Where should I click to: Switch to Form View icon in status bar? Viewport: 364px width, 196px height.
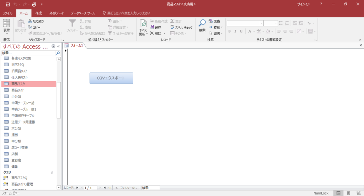pyautogui.click(x=338, y=193)
